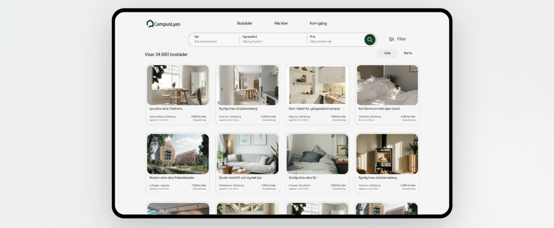Click the botanical wall art listing photo
Viewport: 554px width, 228px height.
click(x=247, y=154)
